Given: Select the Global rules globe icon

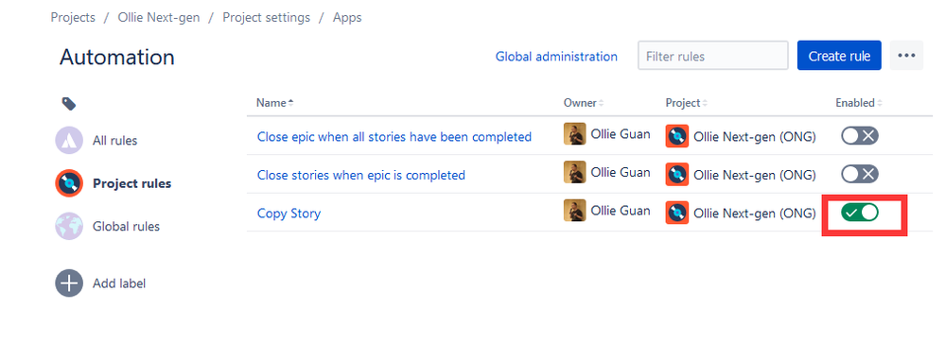Looking at the screenshot, I should tap(69, 226).
